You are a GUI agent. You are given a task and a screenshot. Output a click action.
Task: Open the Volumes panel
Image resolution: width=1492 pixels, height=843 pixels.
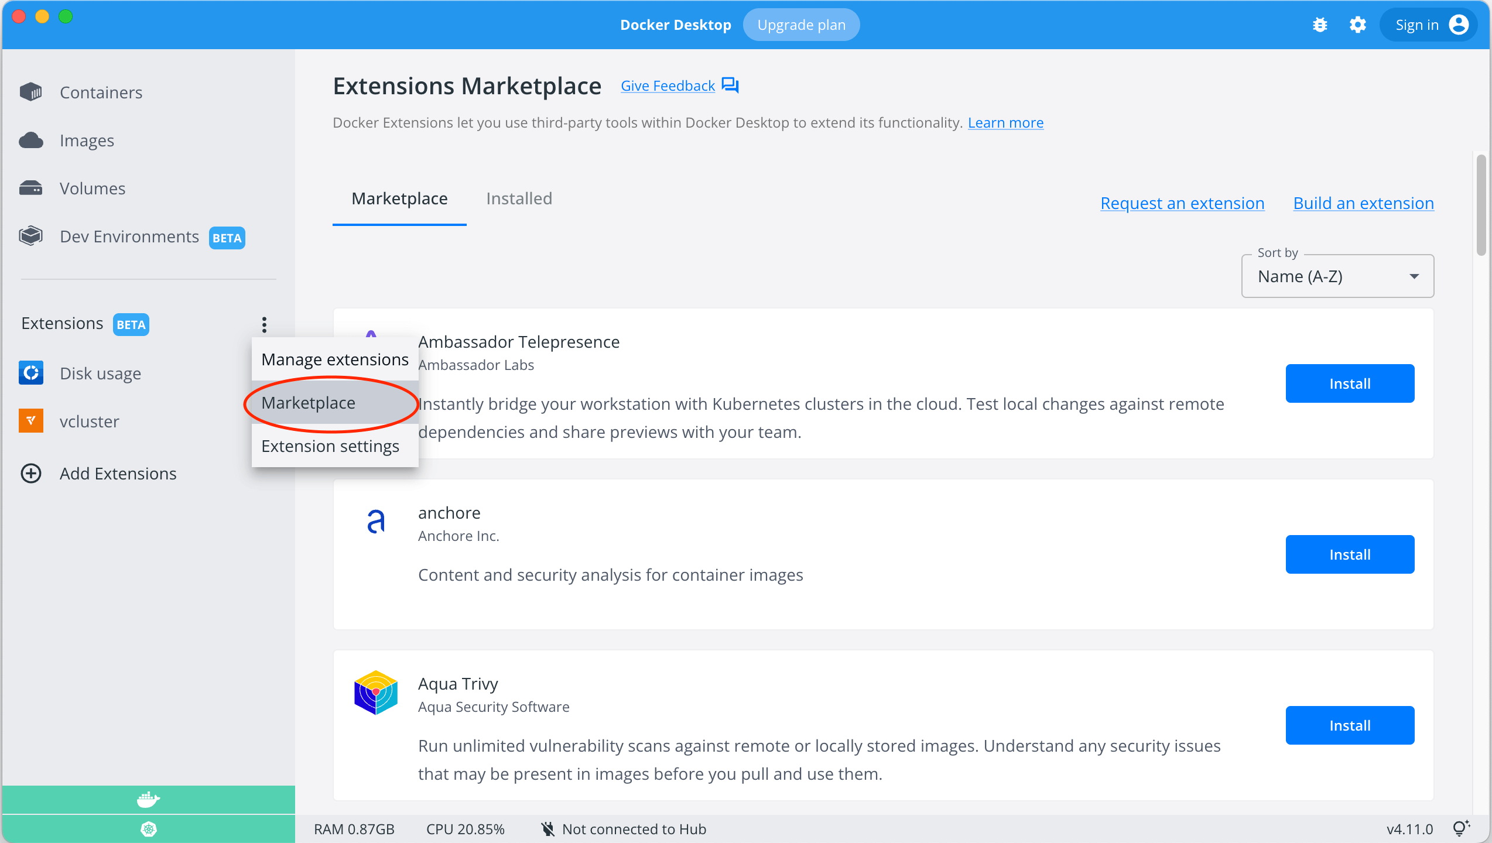[92, 188]
